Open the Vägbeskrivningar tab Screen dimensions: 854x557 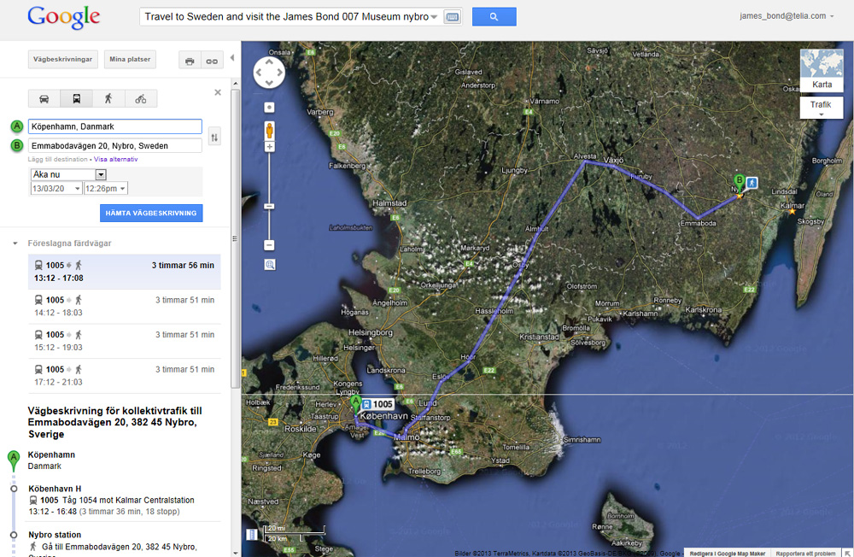pyautogui.click(x=63, y=60)
